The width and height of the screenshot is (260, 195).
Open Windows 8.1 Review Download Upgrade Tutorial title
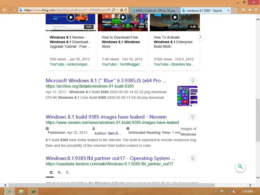[70, 42]
